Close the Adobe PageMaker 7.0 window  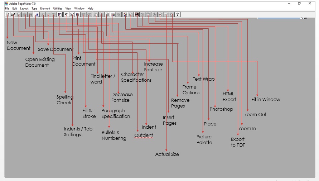tap(310, 3)
